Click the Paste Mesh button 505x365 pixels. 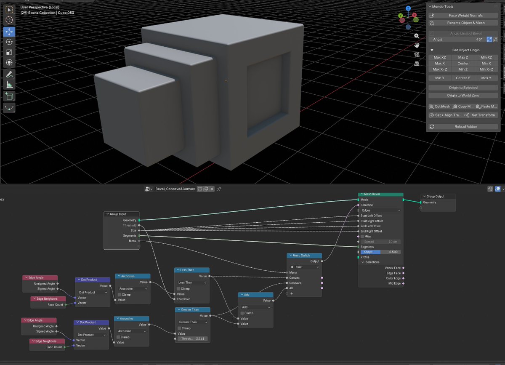click(x=486, y=107)
